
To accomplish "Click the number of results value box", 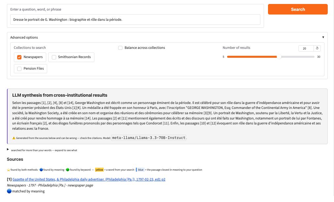I will click(x=306, y=49).
